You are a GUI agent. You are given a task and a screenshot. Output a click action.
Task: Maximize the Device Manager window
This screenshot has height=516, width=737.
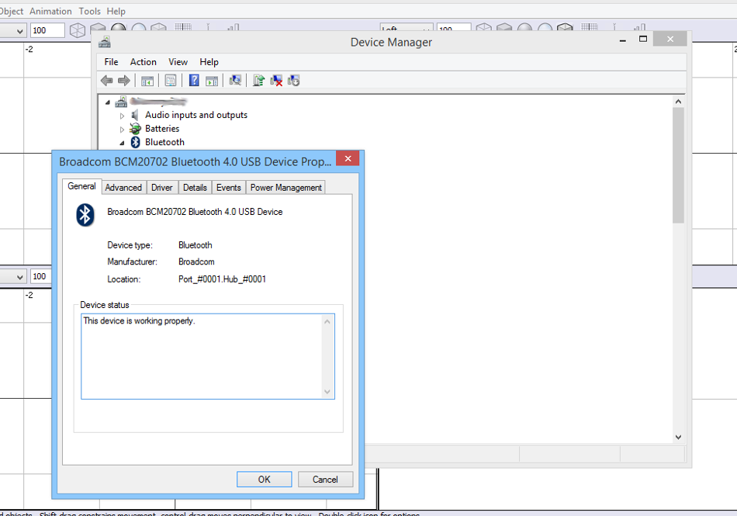click(x=643, y=40)
